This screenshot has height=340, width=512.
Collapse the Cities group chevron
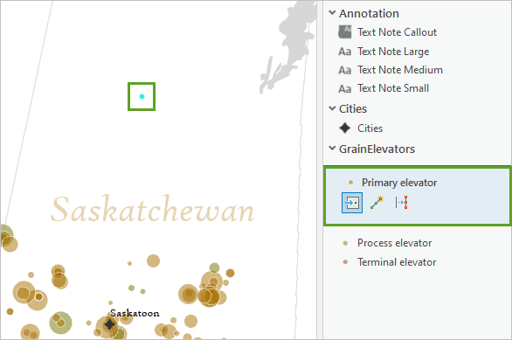pyautogui.click(x=332, y=108)
